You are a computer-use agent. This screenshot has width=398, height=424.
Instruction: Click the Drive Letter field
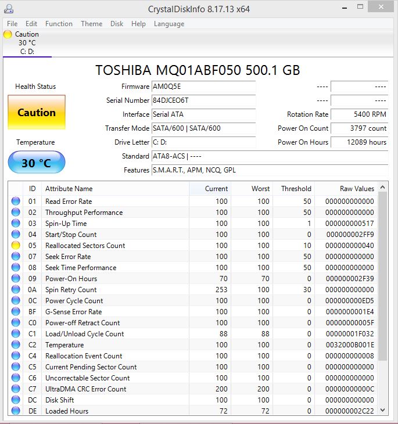(203, 142)
